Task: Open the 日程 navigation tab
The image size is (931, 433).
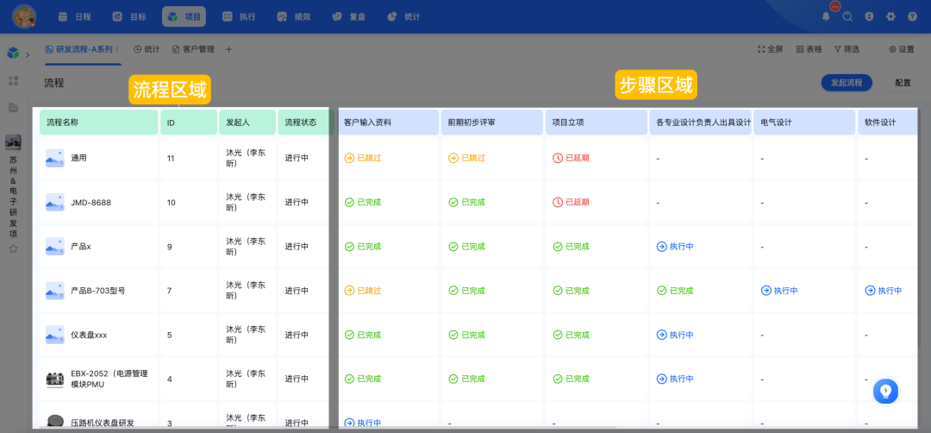Action: [75, 16]
